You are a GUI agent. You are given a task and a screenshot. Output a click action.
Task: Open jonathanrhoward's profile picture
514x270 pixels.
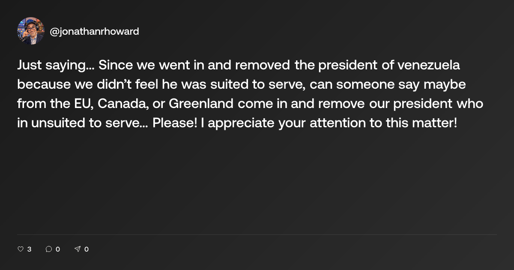pyautogui.click(x=31, y=31)
